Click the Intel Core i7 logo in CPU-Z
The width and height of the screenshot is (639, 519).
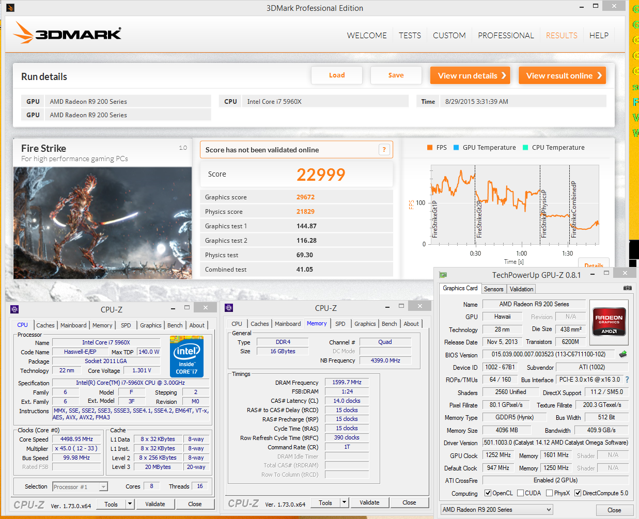point(186,356)
